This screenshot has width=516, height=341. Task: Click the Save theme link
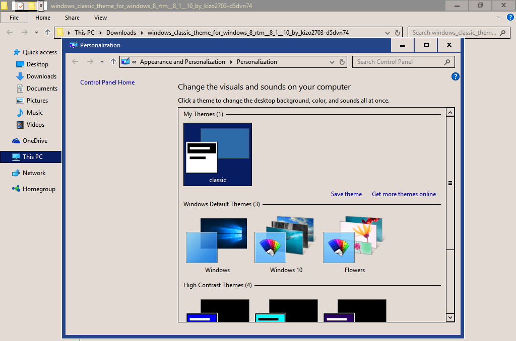pos(346,194)
